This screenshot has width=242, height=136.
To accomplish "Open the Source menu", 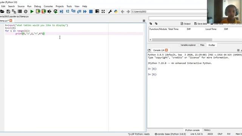I will pyautogui.click(x=21, y=6).
